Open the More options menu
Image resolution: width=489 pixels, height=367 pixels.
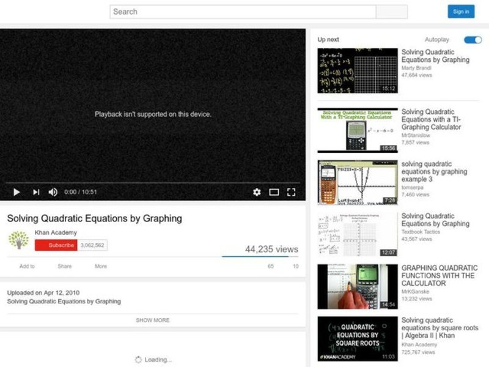tap(101, 266)
